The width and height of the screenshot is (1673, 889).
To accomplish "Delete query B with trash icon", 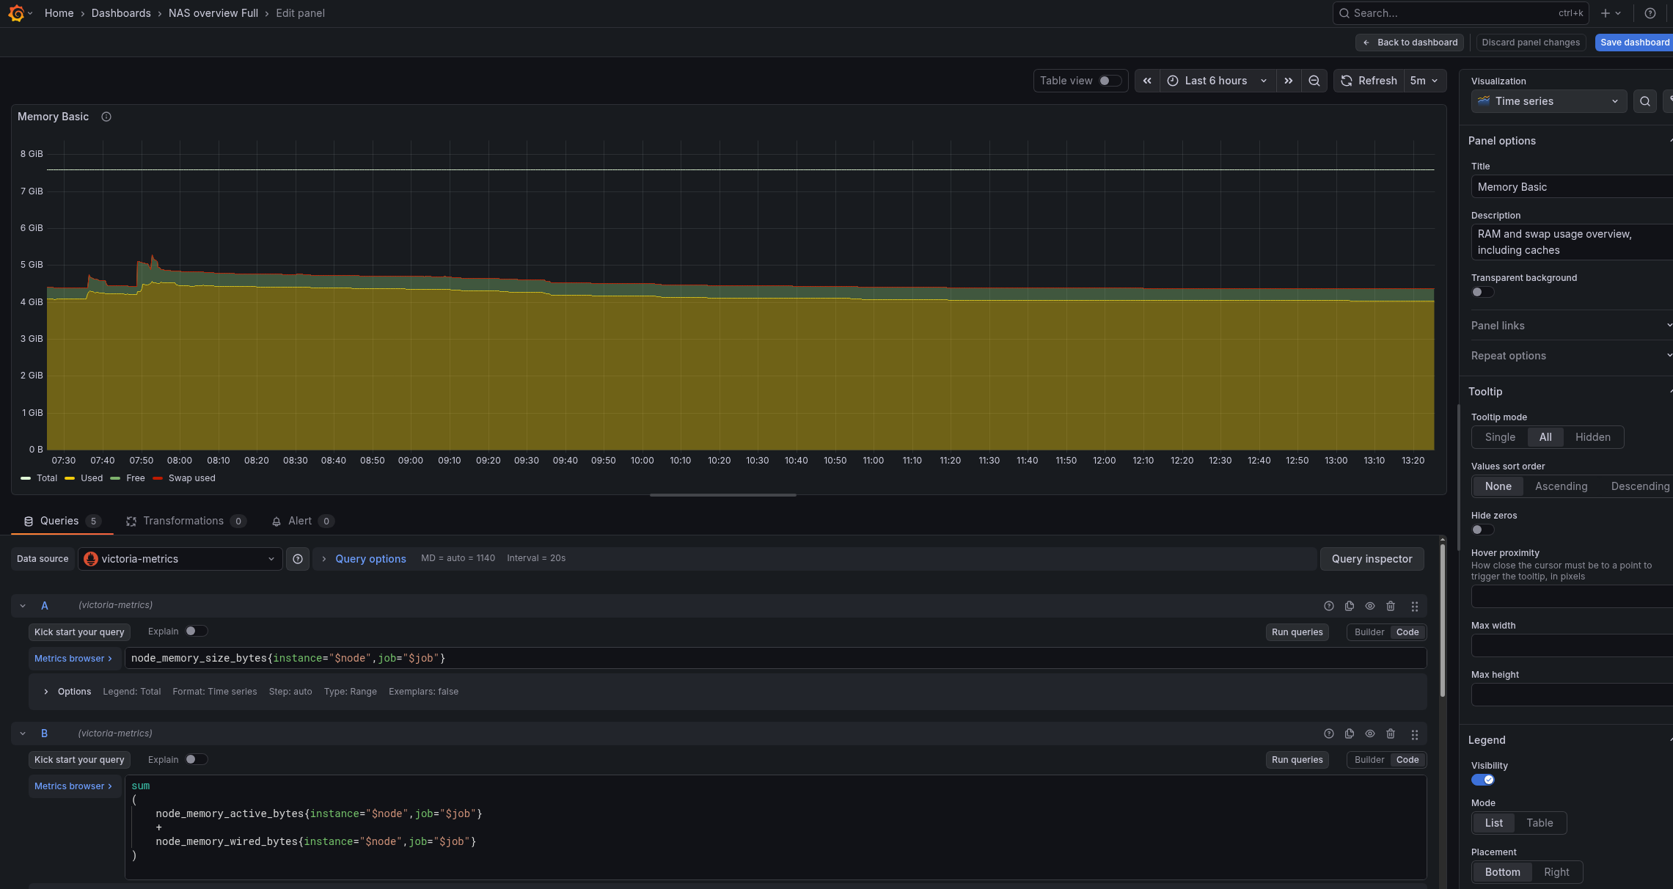I will [x=1390, y=733].
